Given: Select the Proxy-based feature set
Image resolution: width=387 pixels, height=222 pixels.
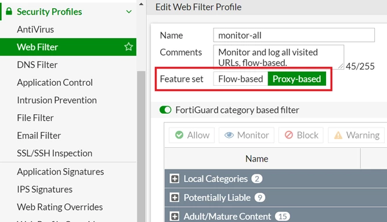Looking at the screenshot, I should tap(297, 79).
